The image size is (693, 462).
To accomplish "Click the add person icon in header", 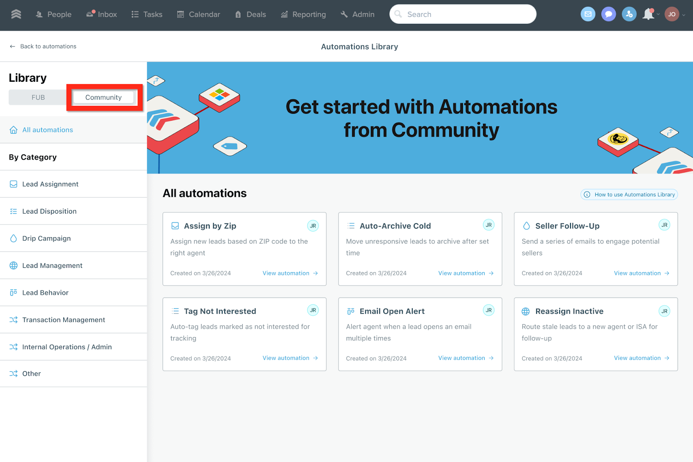I will (x=629, y=14).
